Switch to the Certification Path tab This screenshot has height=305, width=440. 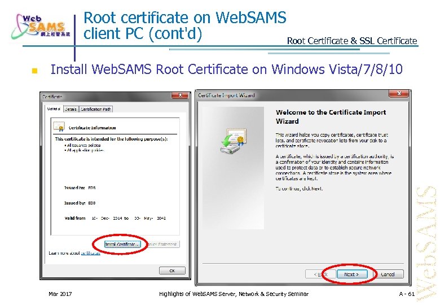click(96, 109)
